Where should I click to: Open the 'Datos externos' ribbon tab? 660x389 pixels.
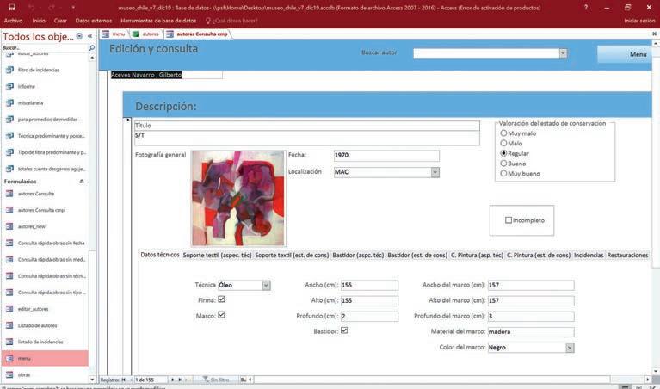94,20
